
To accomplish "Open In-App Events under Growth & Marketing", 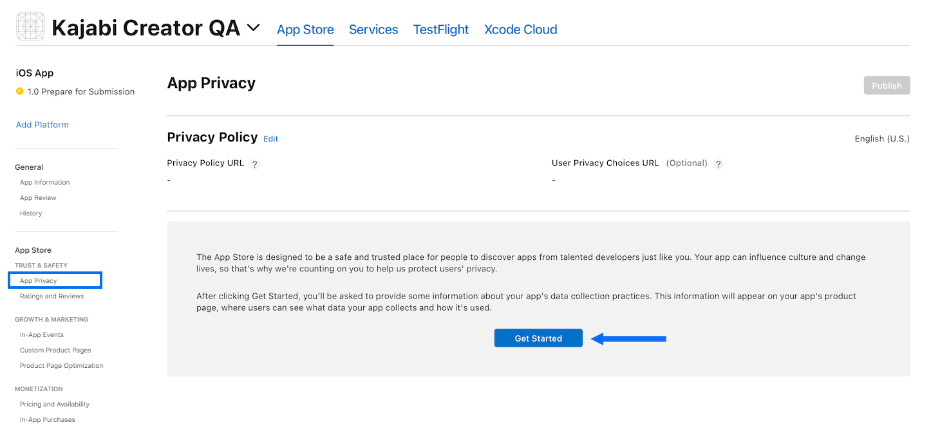I will point(42,335).
